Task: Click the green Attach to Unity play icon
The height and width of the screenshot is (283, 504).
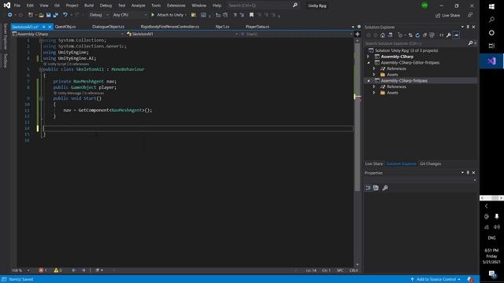Action: pyautogui.click(x=153, y=15)
